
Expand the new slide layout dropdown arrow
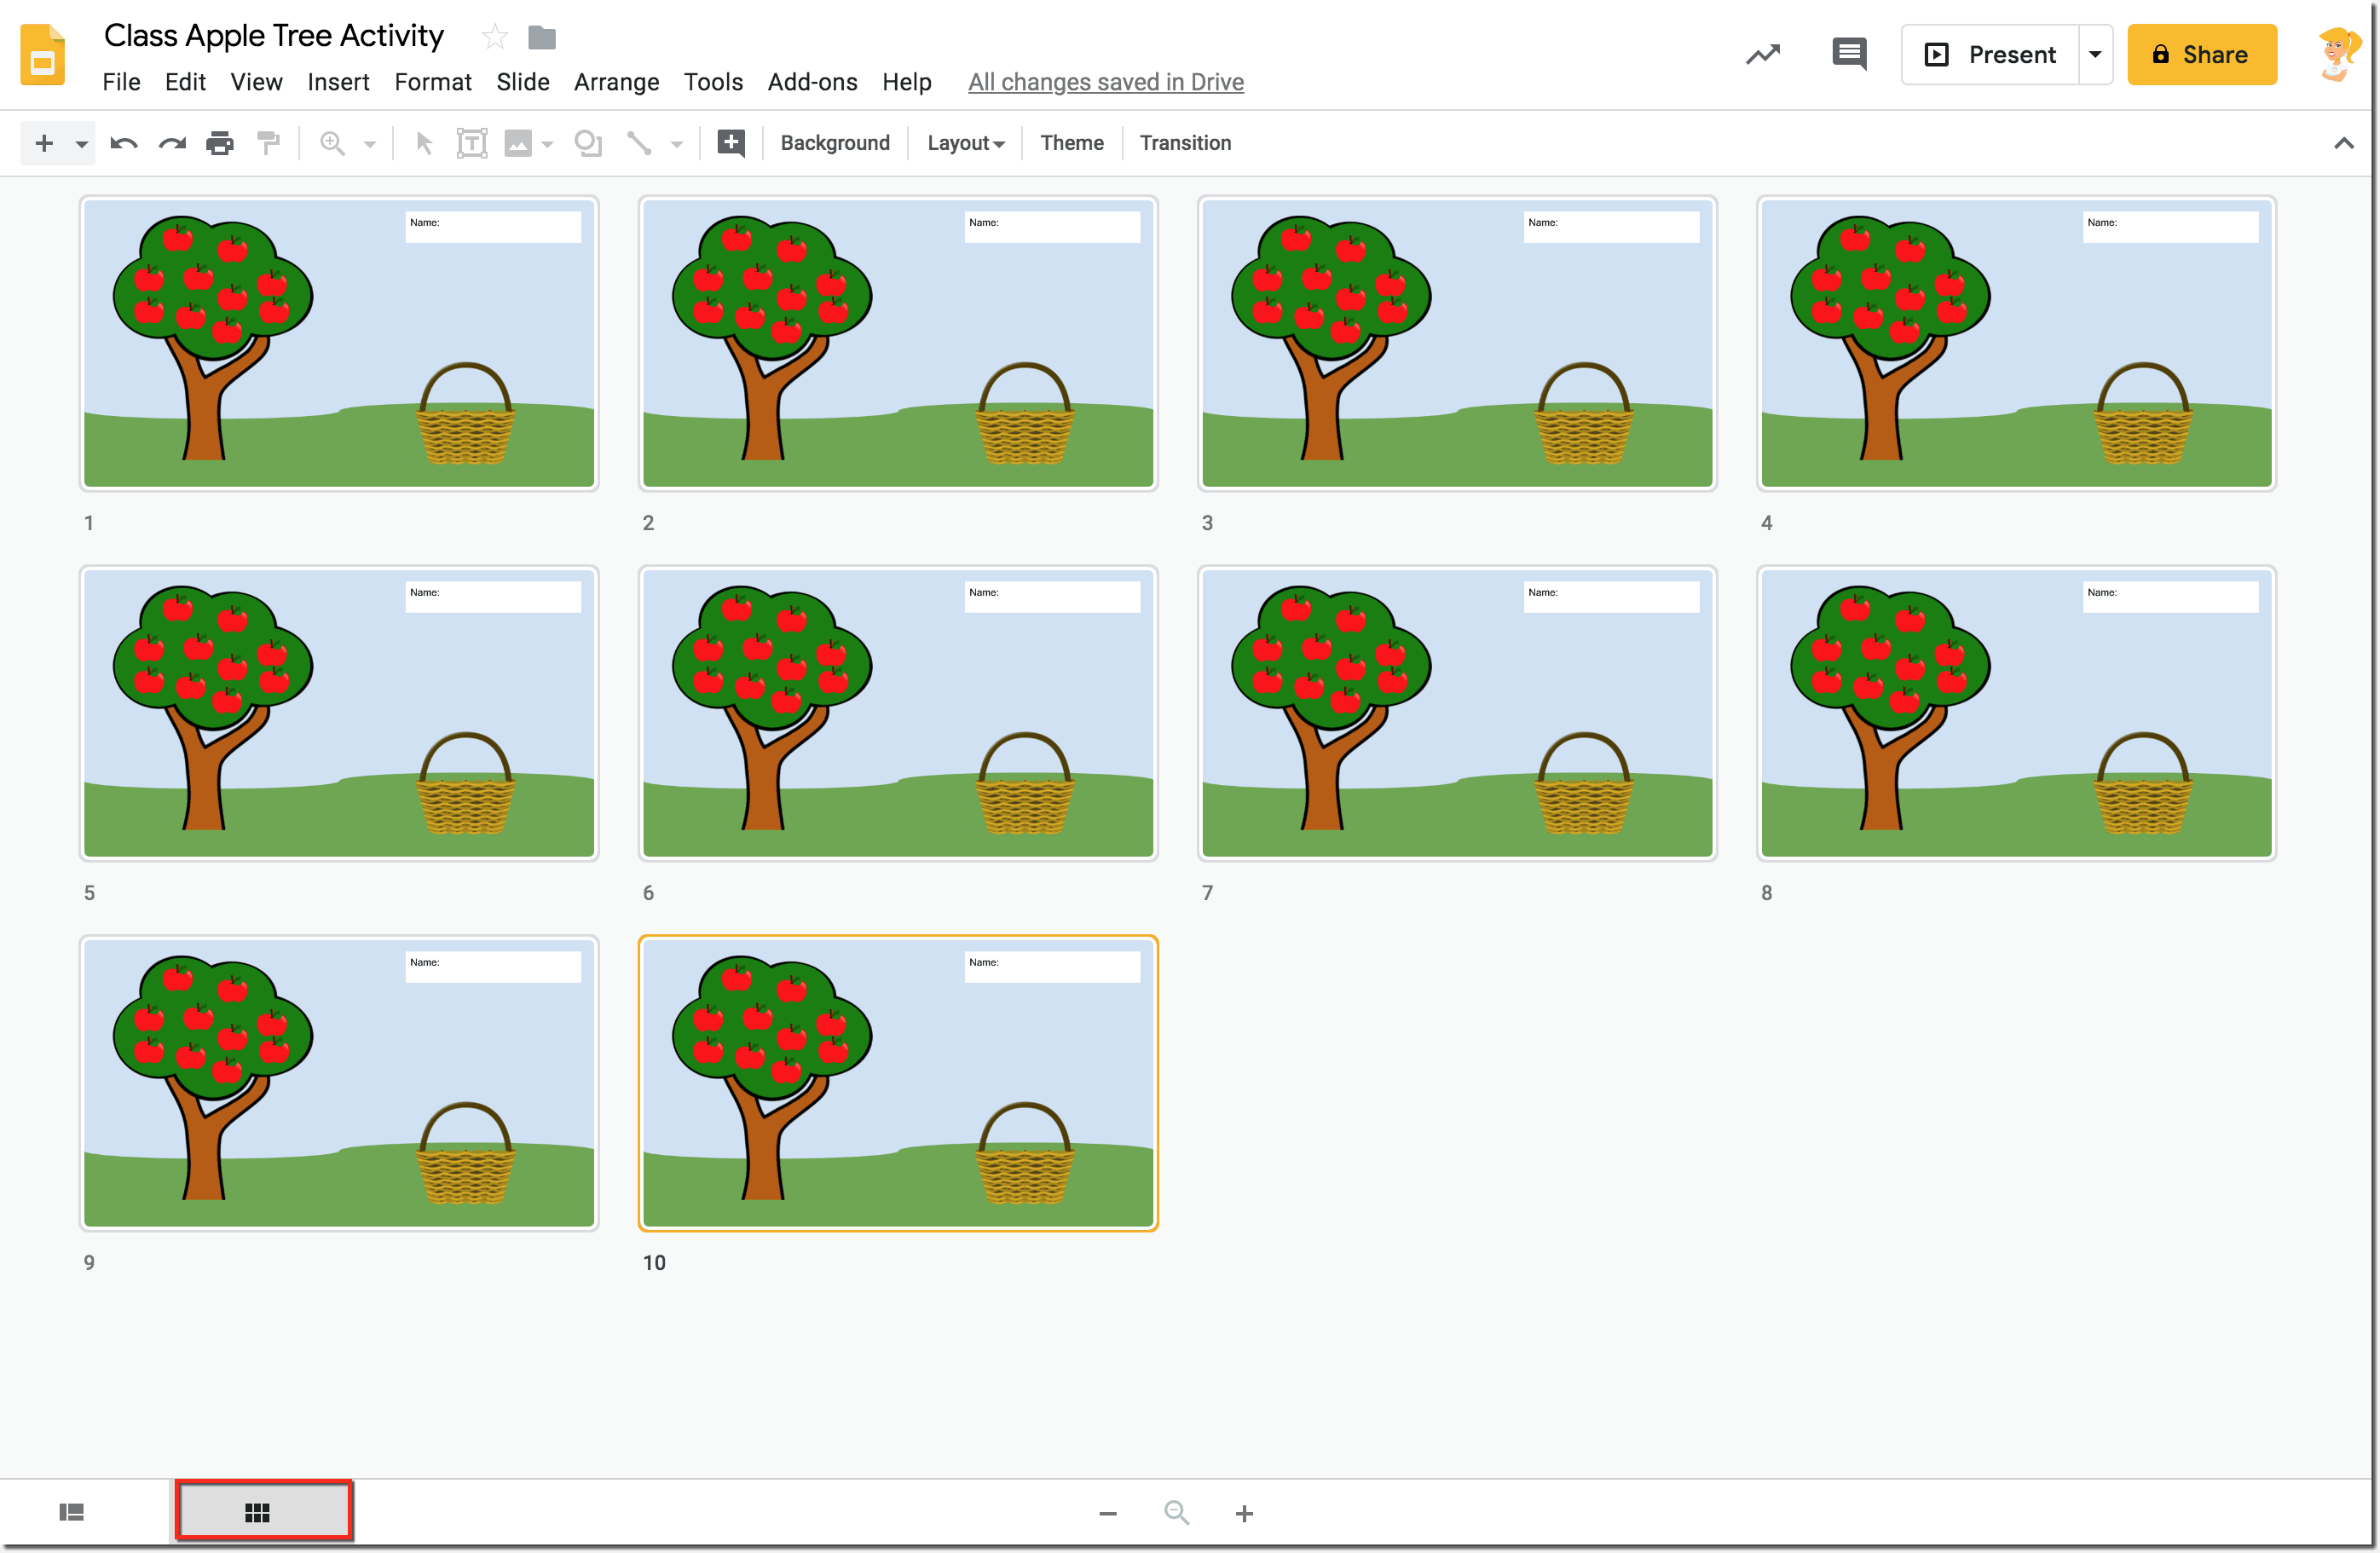pos(81,144)
